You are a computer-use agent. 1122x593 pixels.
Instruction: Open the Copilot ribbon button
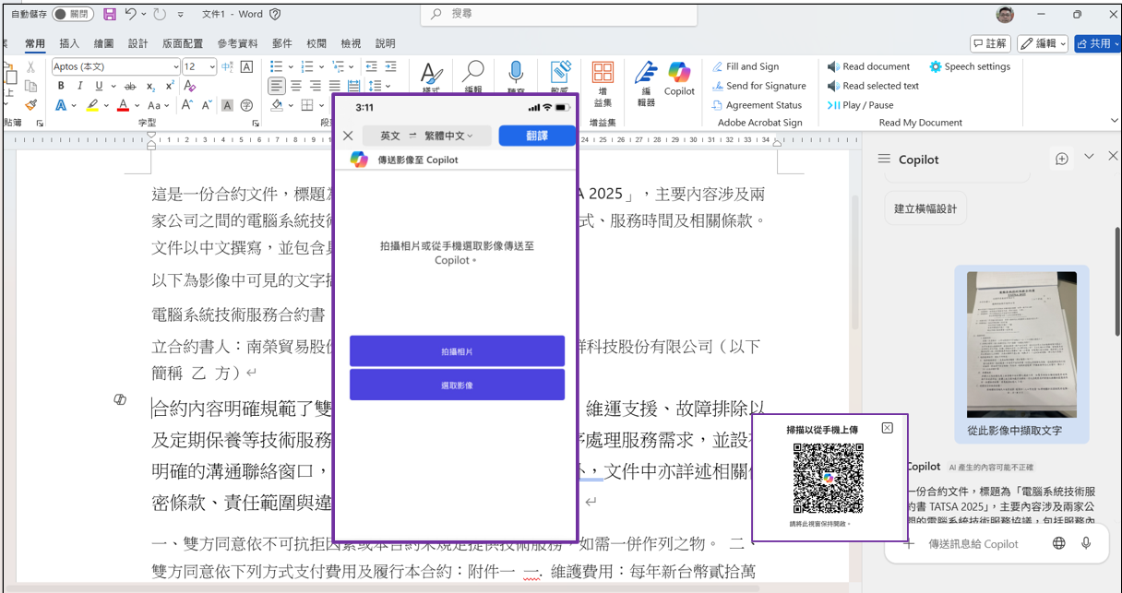(679, 78)
